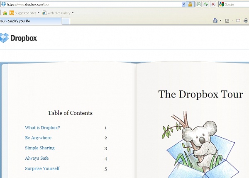Image resolution: width=249 pixels, height=178 pixels.
Task: Open the Be Anywhere chapter link
Action: (38, 138)
